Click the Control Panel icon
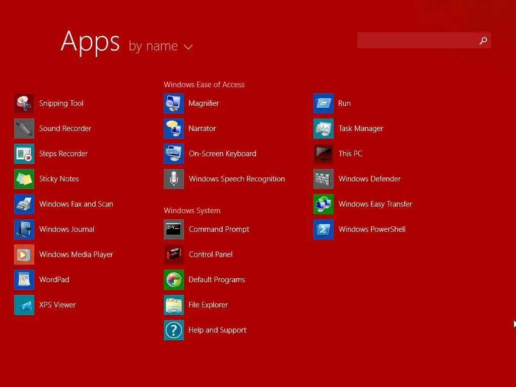This screenshot has width=516, height=387. click(174, 254)
